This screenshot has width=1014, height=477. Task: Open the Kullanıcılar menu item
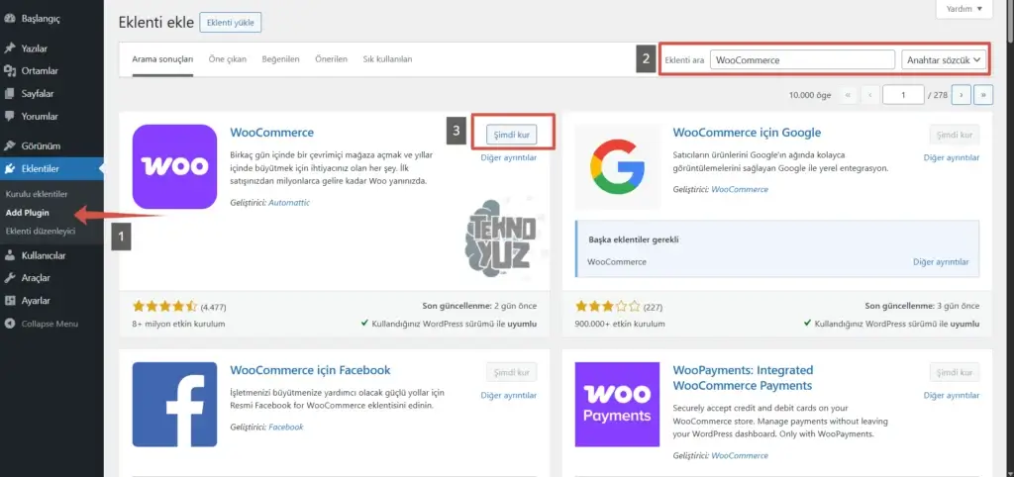pyautogui.click(x=51, y=255)
